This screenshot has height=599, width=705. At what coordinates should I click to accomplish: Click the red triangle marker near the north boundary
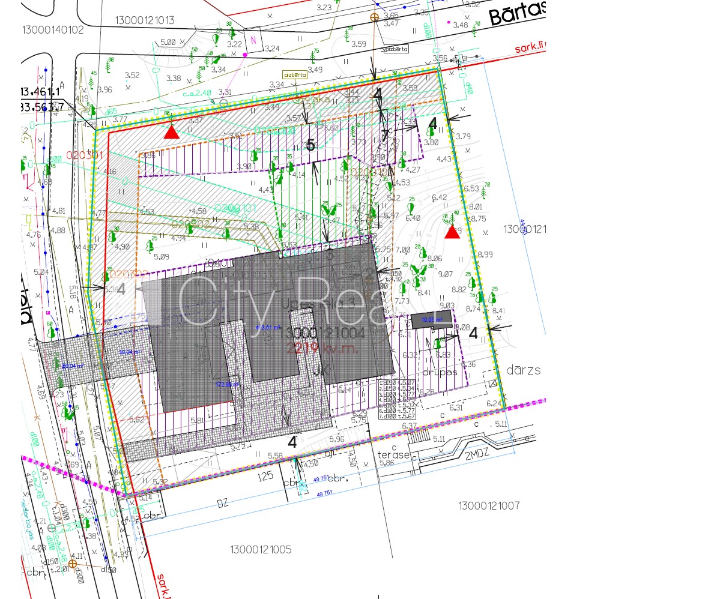(x=171, y=132)
